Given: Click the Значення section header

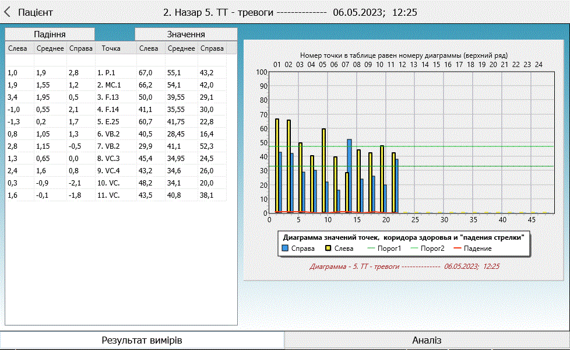Looking at the screenshot, I should click(x=185, y=34).
